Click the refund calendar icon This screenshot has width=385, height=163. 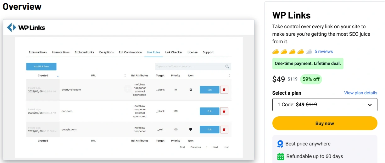(281, 156)
